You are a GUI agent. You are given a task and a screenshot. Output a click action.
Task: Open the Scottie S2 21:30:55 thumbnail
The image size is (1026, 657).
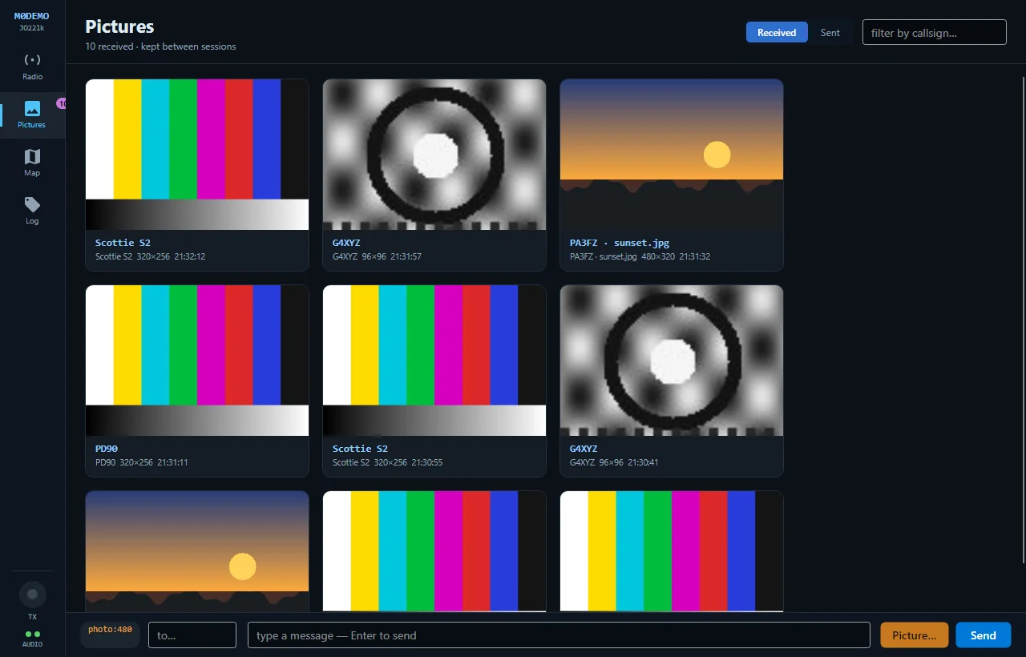434,361
